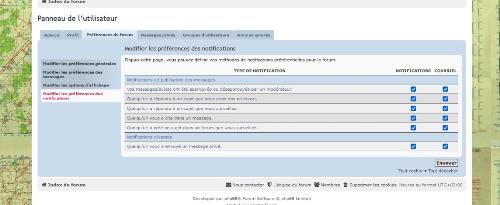Open the Groupes d'utilisateurs tab

[x=206, y=35]
